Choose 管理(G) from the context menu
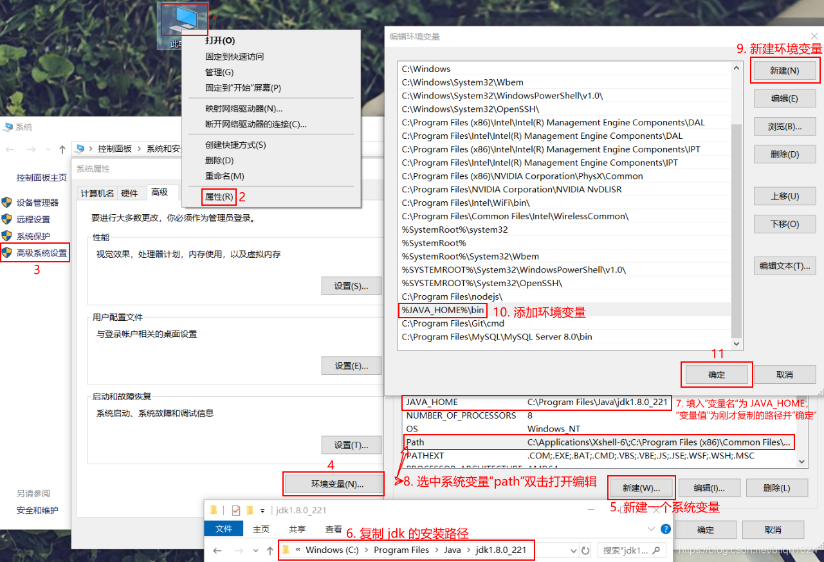 click(219, 72)
